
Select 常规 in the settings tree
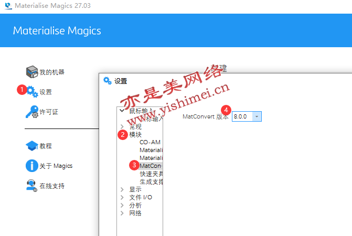tap(135, 127)
